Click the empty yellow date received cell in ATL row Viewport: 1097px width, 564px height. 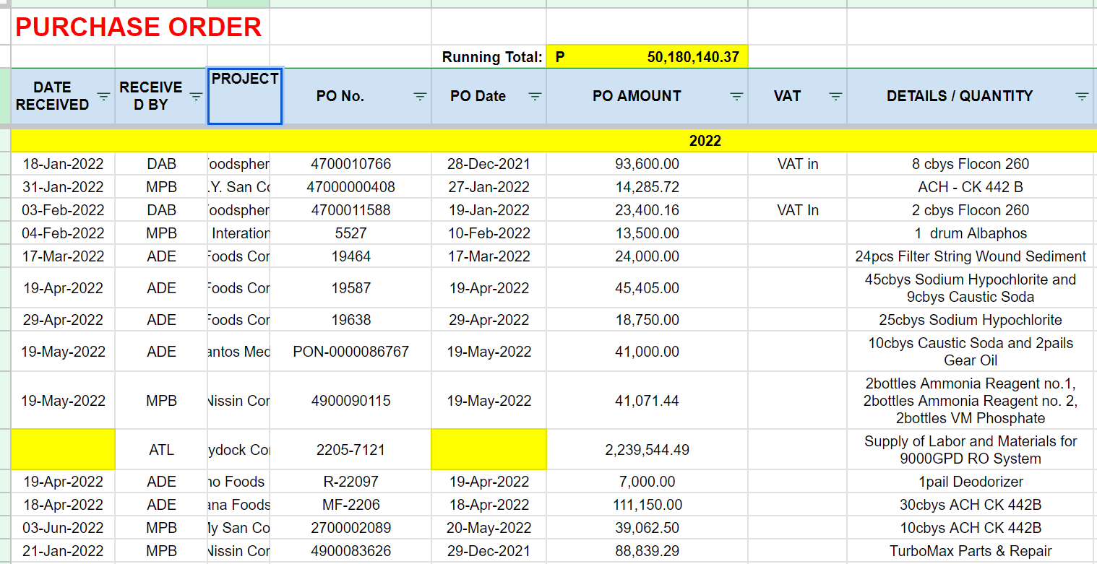click(x=64, y=450)
